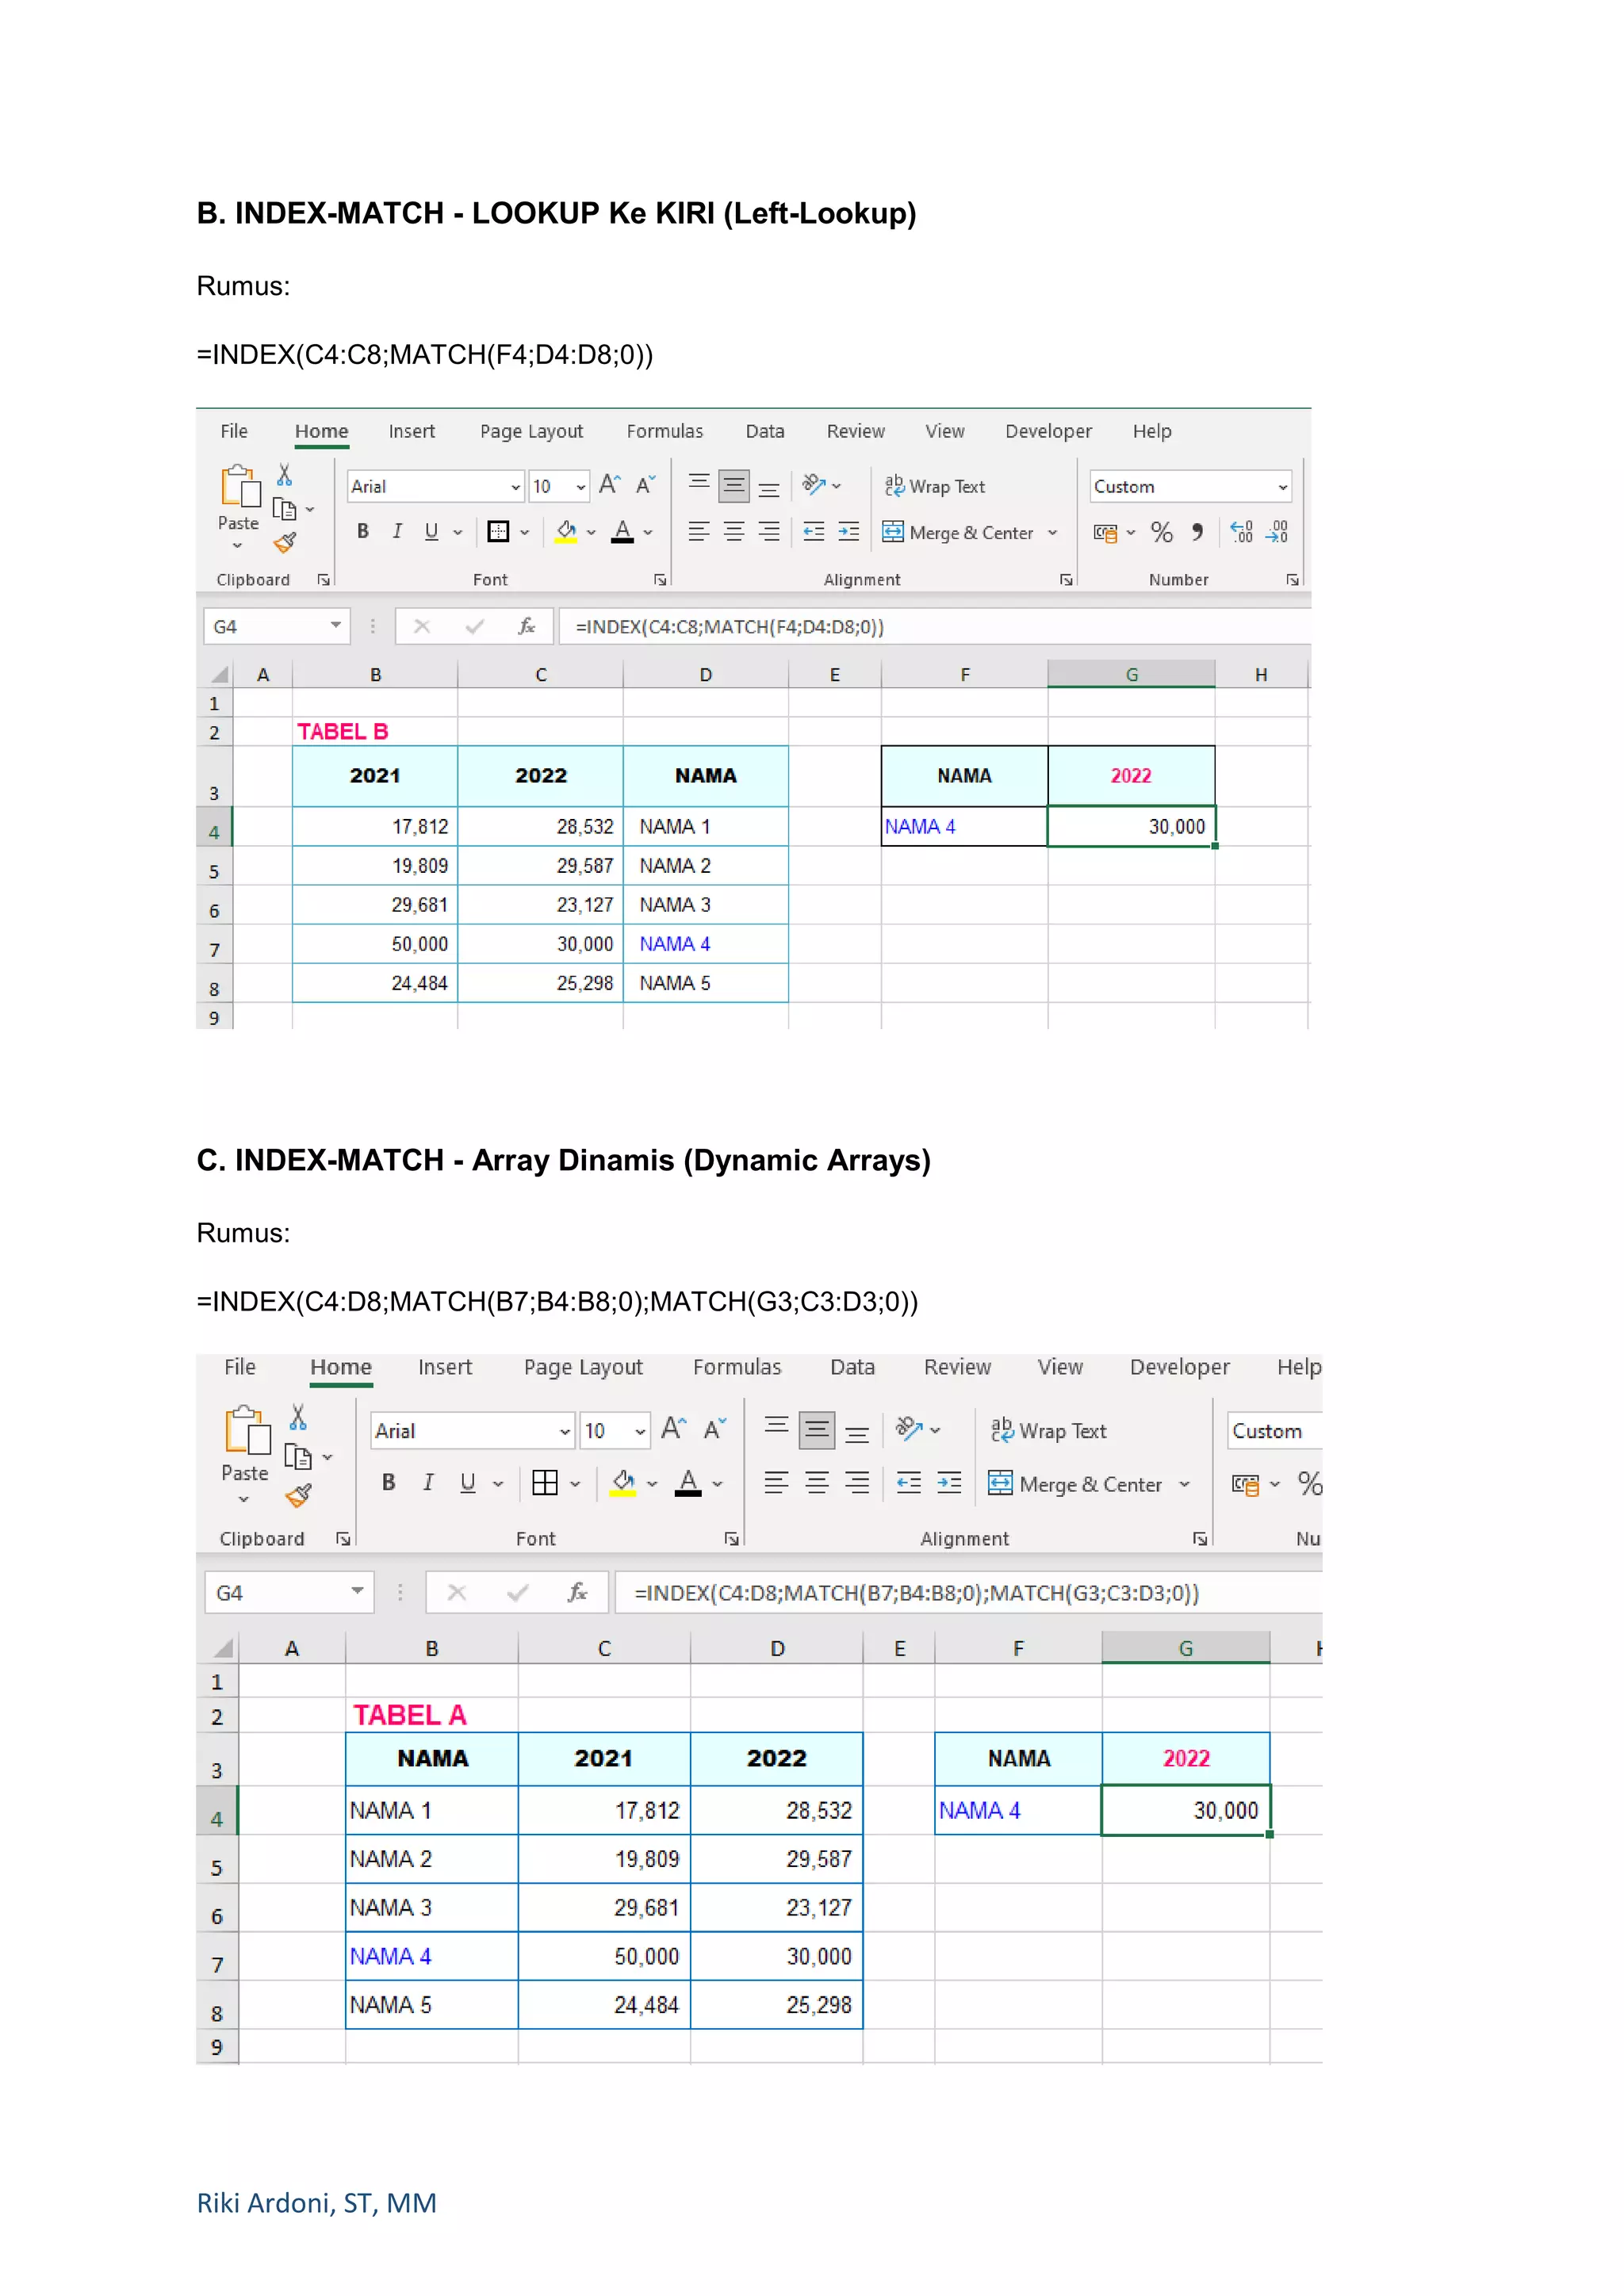Click the Format Painter icon in first ribbon
This screenshot has height=2296, width=1624.
coord(285,543)
